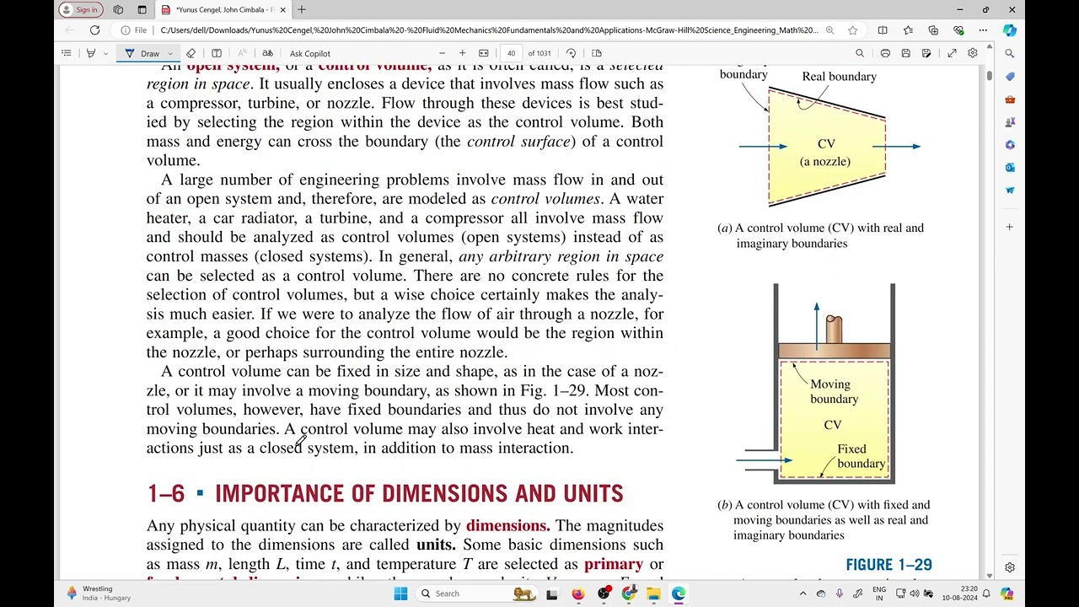Open taskbar clock and date
Viewport: 1079px width, 607px height.
pos(961,594)
